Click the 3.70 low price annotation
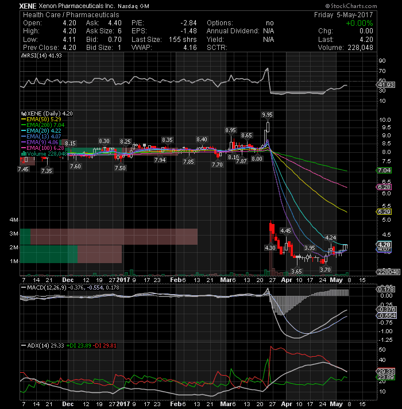 pyautogui.click(x=325, y=269)
